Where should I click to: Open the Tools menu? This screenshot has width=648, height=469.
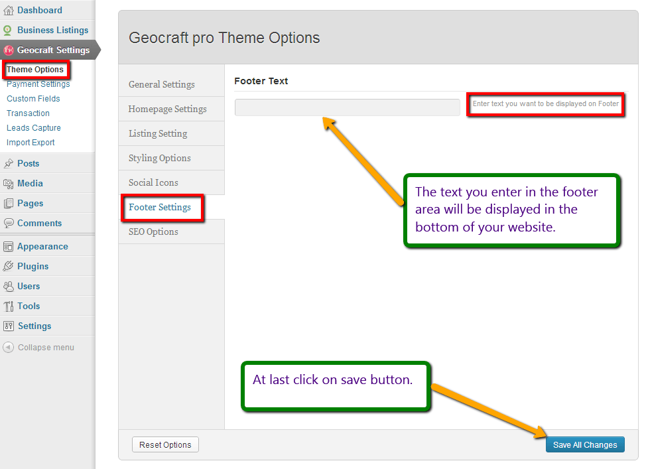click(29, 306)
